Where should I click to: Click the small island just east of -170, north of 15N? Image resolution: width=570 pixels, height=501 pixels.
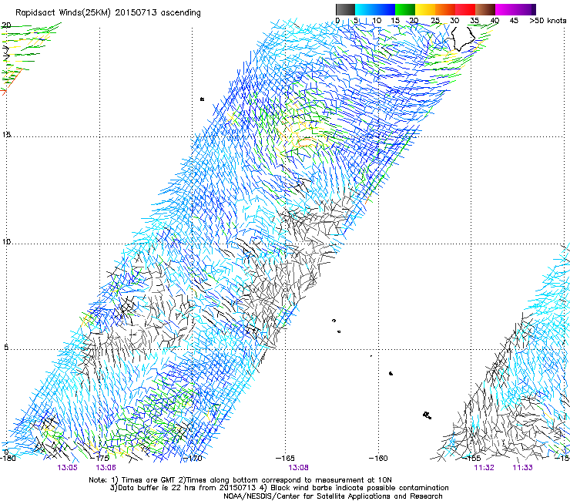pos(202,99)
